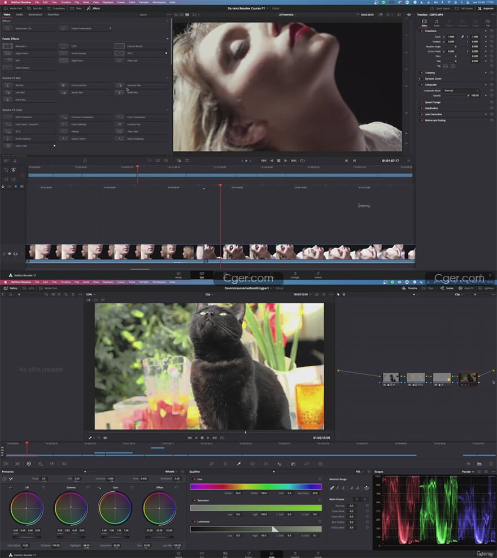Toggle Saturation qualifier channel on/off
The image size is (497, 558).
point(194,500)
